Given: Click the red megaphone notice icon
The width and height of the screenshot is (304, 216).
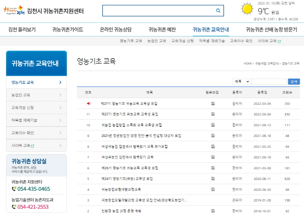Looking at the screenshot, I should 89,103.
